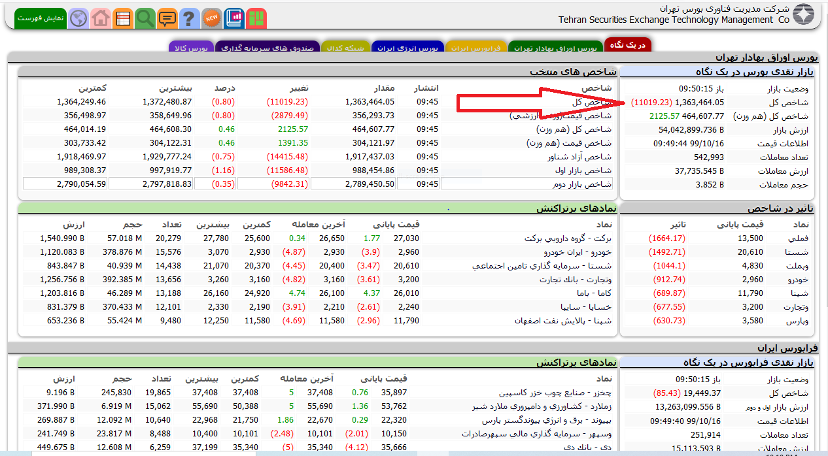The image size is (828, 456).
Task: Click شاخص بازار دوم amount 2,789,450.50
Action: pyautogui.click(x=370, y=184)
